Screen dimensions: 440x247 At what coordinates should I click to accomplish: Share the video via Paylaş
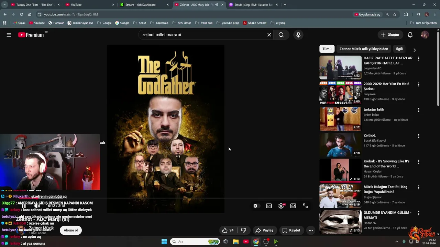pyautogui.click(x=264, y=230)
